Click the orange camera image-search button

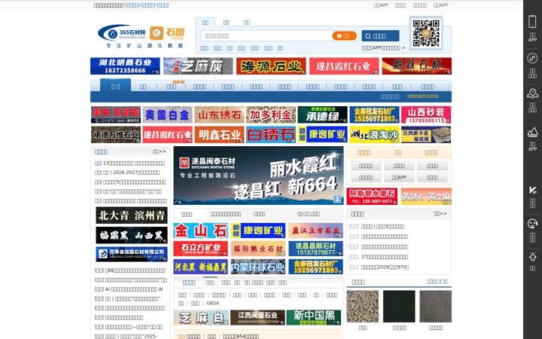coord(344,35)
